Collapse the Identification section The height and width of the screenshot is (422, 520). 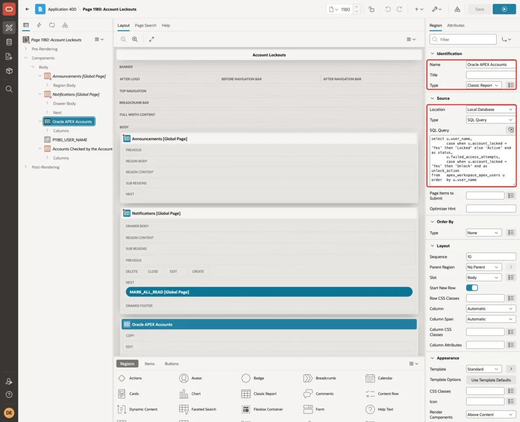tap(432, 53)
